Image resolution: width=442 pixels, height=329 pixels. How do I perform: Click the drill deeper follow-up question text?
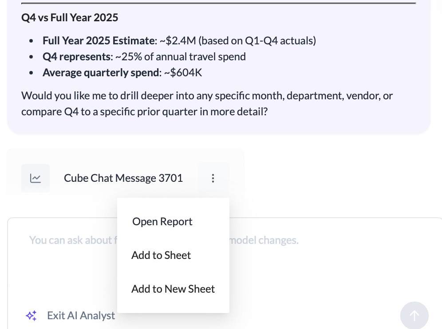pyautogui.click(x=207, y=103)
